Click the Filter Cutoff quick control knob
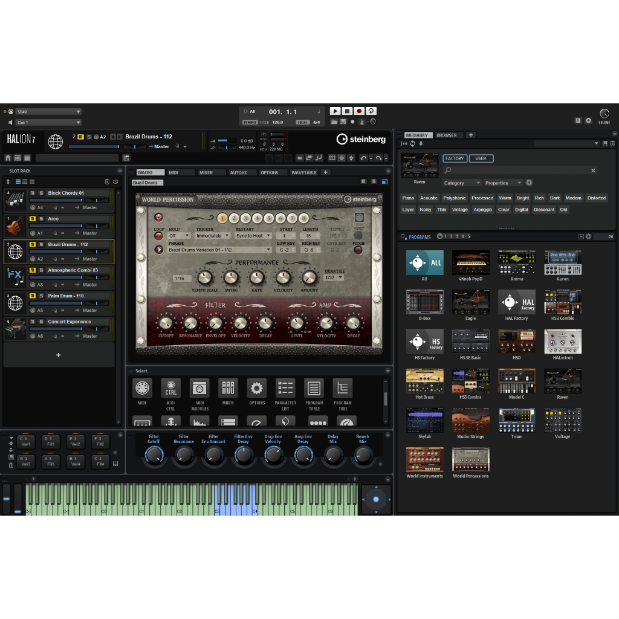619x619 pixels. click(x=154, y=455)
